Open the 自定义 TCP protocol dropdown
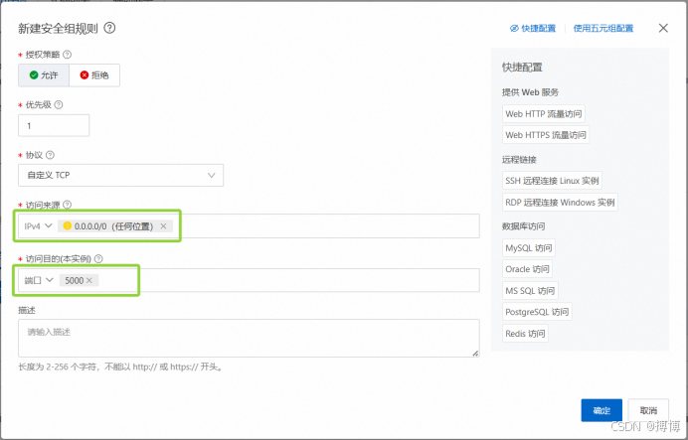 (x=120, y=176)
